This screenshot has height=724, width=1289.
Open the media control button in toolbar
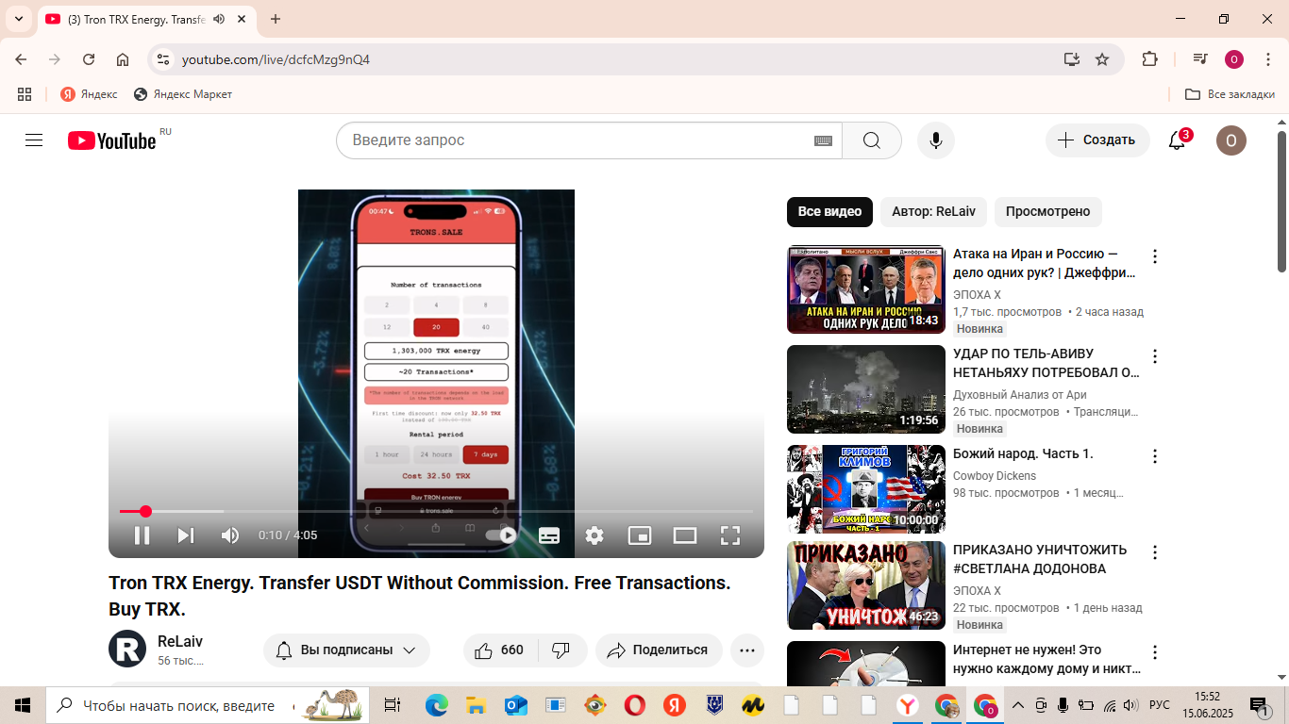coord(1200,59)
